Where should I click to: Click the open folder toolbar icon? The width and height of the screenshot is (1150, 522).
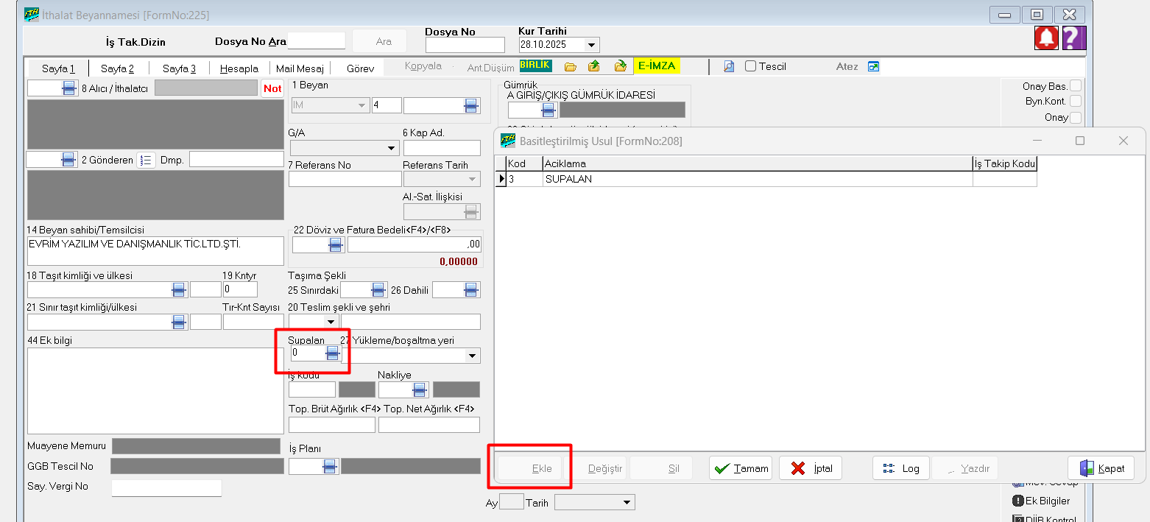570,66
